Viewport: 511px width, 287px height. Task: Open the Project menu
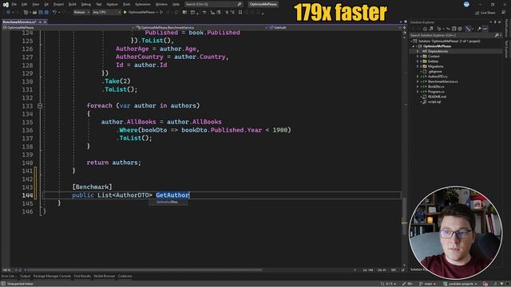[x=58, y=5]
